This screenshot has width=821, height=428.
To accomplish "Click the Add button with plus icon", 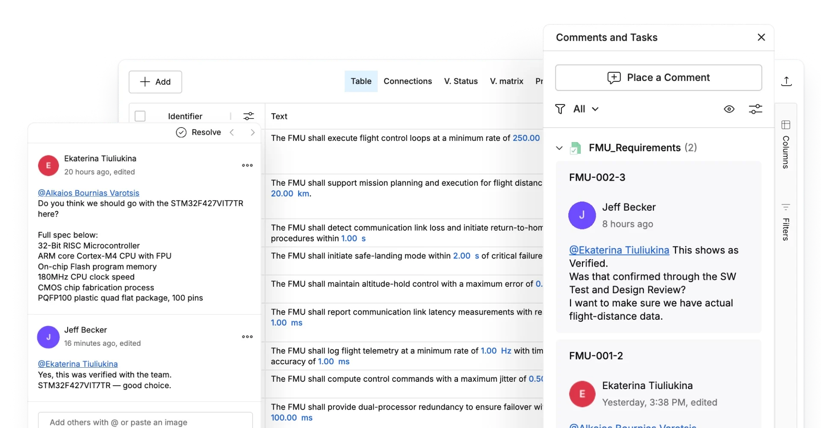I will pyautogui.click(x=155, y=82).
